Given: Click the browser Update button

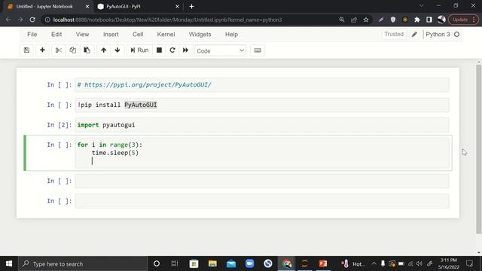Looking at the screenshot, I should pyautogui.click(x=463, y=20).
